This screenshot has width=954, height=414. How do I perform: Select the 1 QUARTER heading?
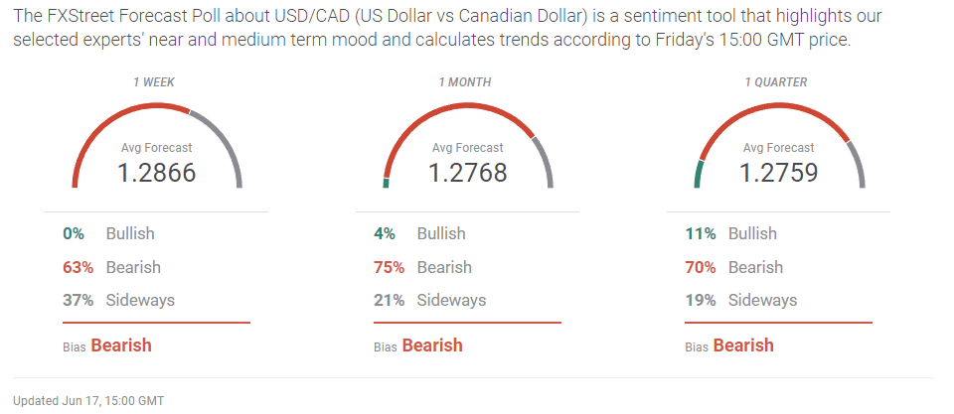[x=776, y=82]
